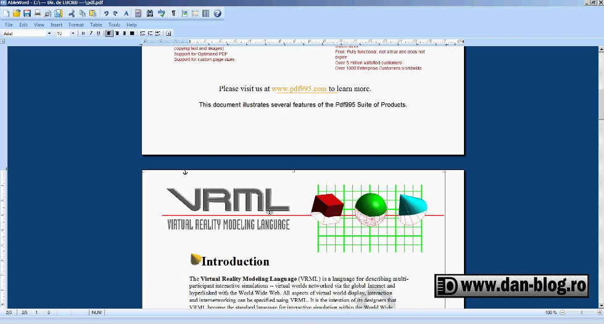This screenshot has height=324, width=604.
Task: Toggle italic formatting
Action: pyautogui.click(x=91, y=33)
